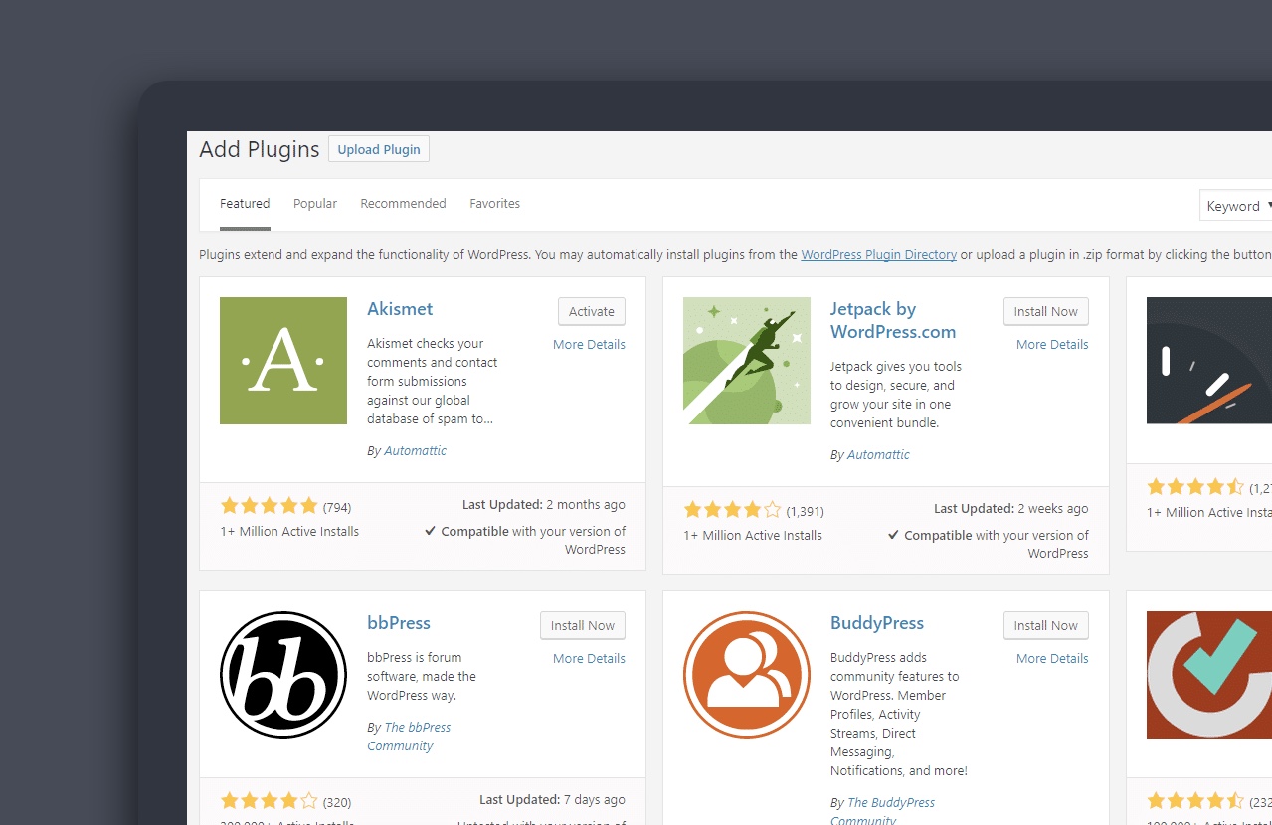This screenshot has height=825, width=1272.
Task: Go to the Favorites tab
Action: [x=495, y=204]
